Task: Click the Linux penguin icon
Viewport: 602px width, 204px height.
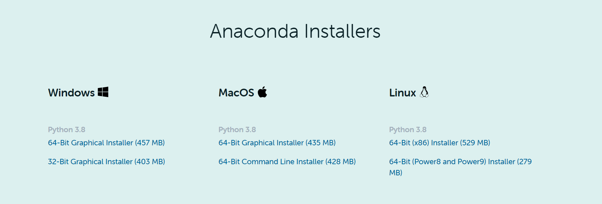Action: tap(425, 92)
